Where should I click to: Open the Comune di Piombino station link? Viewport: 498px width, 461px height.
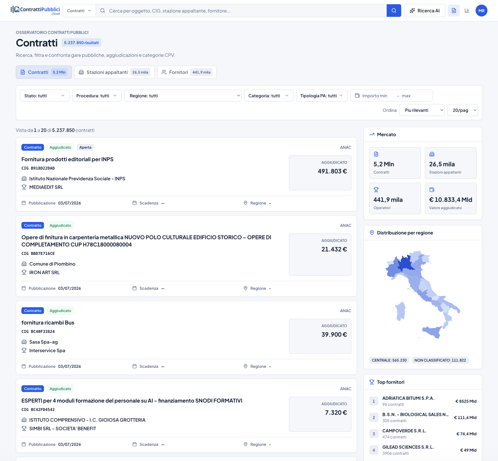point(52,264)
